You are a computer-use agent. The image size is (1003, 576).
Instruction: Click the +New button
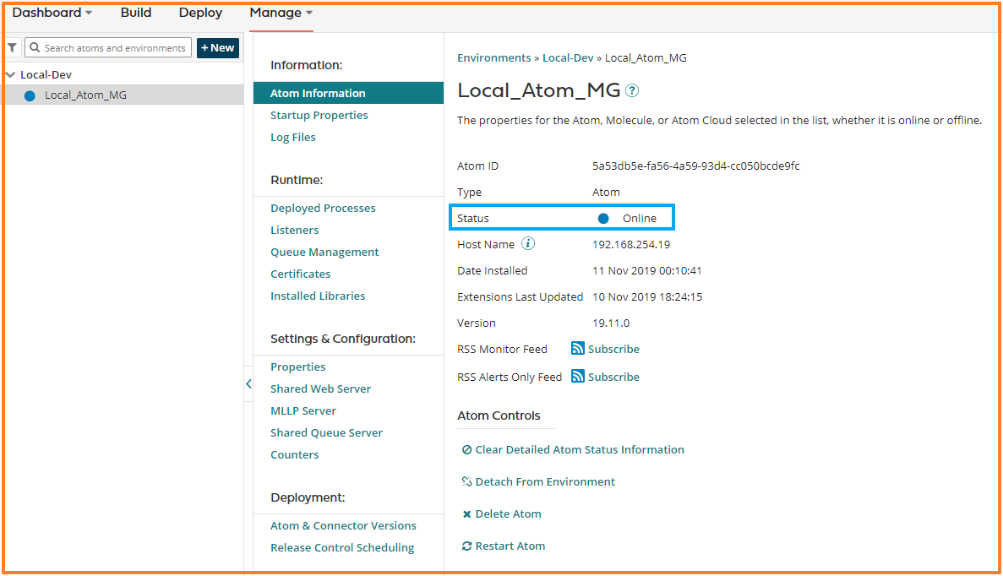[218, 48]
